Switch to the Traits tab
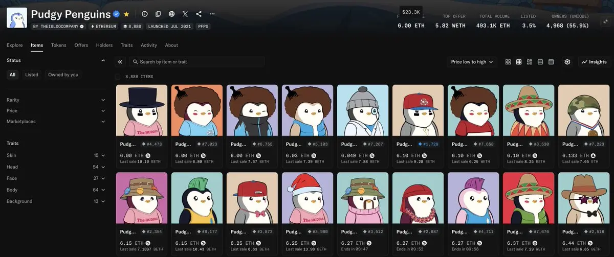The image size is (614, 257). [127, 45]
